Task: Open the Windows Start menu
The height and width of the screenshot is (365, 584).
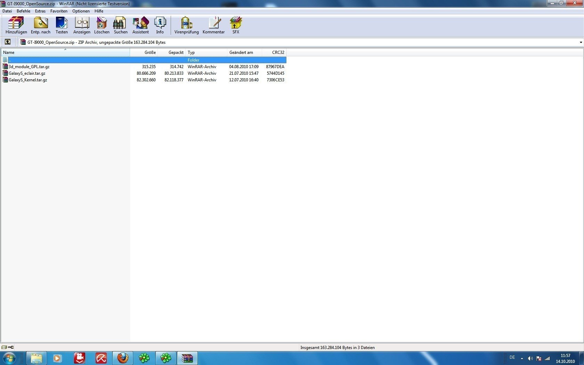Action: tap(9, 358)
